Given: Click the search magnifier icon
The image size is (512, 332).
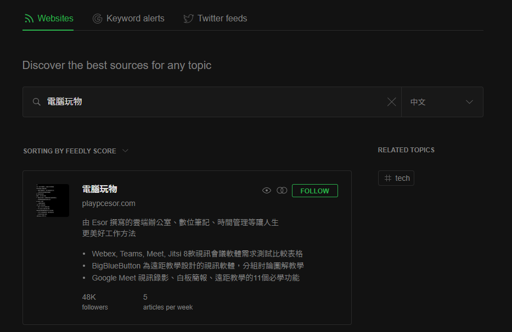Looking at the screenshot, I should coord(37,102).
